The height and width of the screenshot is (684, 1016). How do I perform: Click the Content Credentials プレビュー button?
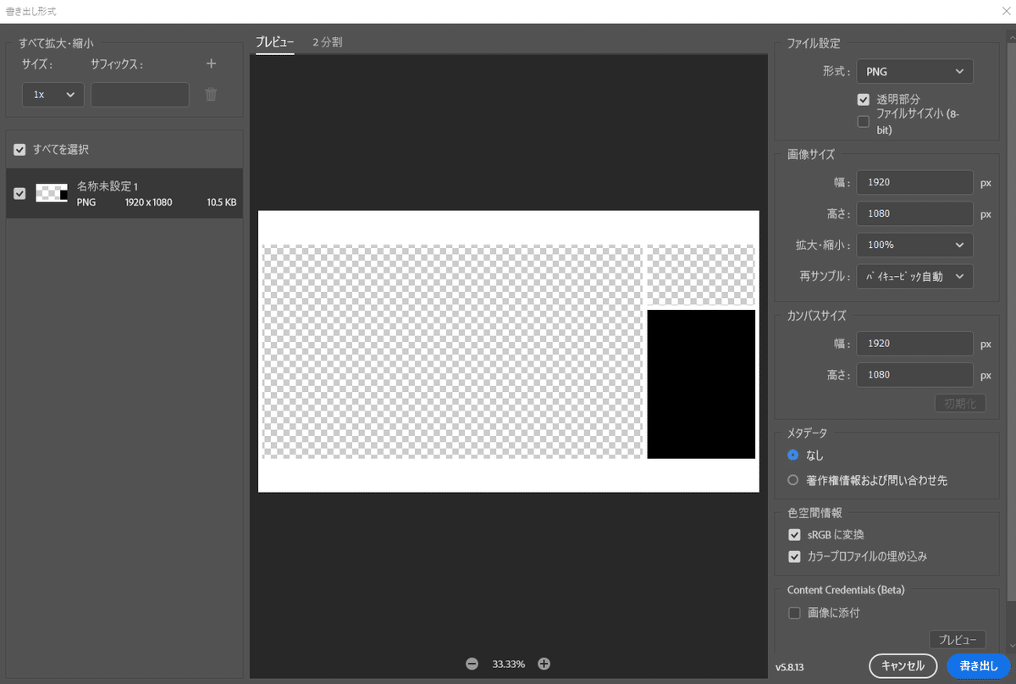coord(957,639)
